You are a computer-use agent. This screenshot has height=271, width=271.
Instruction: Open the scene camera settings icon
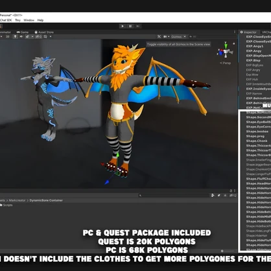(165, 37)
